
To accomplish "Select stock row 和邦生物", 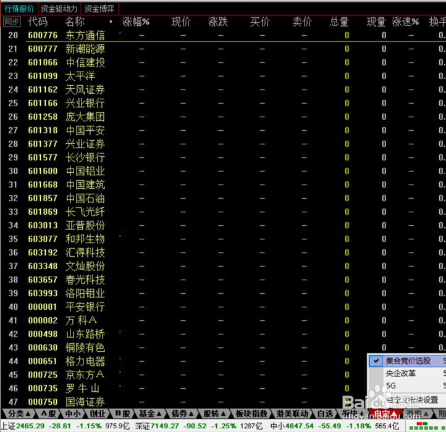I will pyautogui.click(x=223, y=239).
